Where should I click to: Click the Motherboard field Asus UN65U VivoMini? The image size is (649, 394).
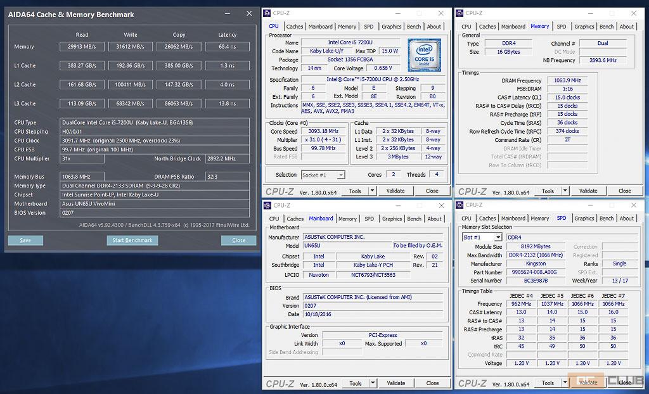pyautogui.click(x=155, y=203)
